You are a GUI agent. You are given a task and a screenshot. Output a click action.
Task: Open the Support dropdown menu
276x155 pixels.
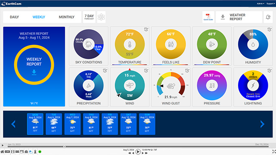coord(270,3)
